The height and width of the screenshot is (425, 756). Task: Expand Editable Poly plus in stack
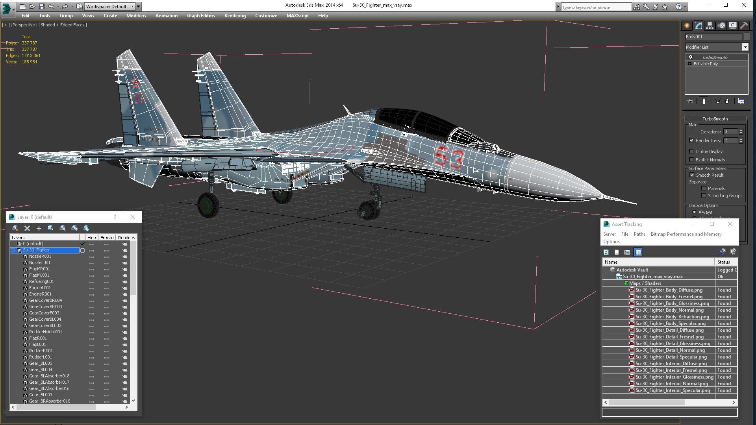click(689, 64)
